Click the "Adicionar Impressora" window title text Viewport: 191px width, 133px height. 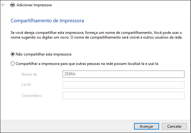pyautogui.click(x=34, y=5)
